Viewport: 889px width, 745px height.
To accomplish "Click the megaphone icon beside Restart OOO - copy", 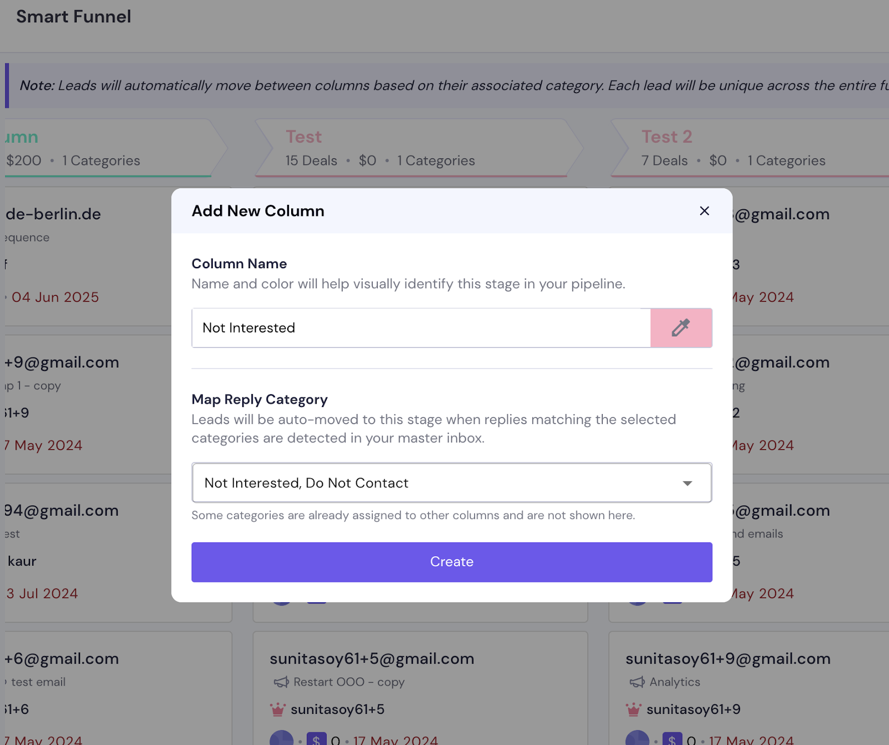I will pos(281,682).
